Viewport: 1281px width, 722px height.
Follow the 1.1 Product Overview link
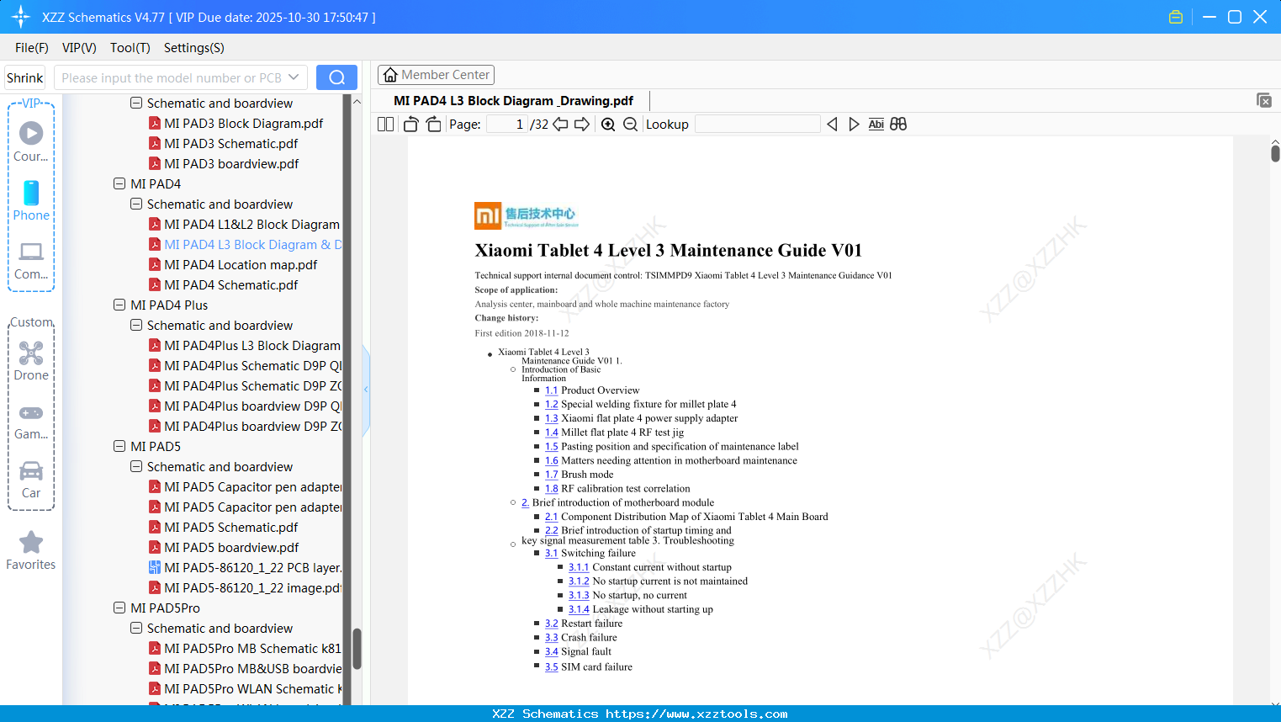tap(551, 390)
